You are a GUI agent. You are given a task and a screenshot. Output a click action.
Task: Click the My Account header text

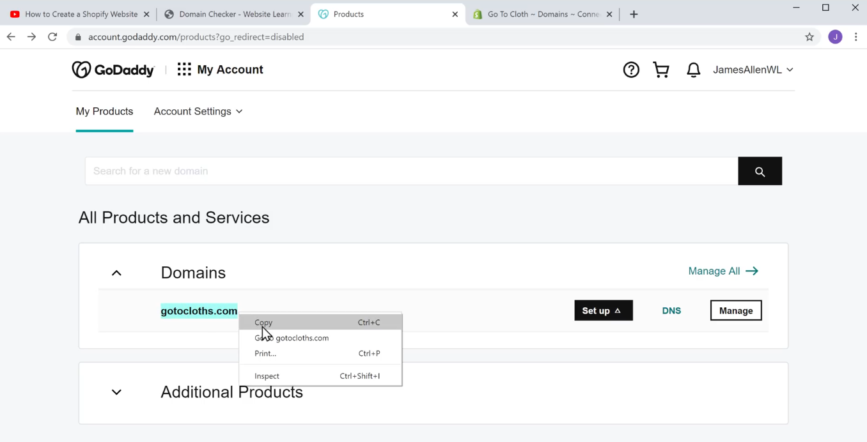point(230,70)
